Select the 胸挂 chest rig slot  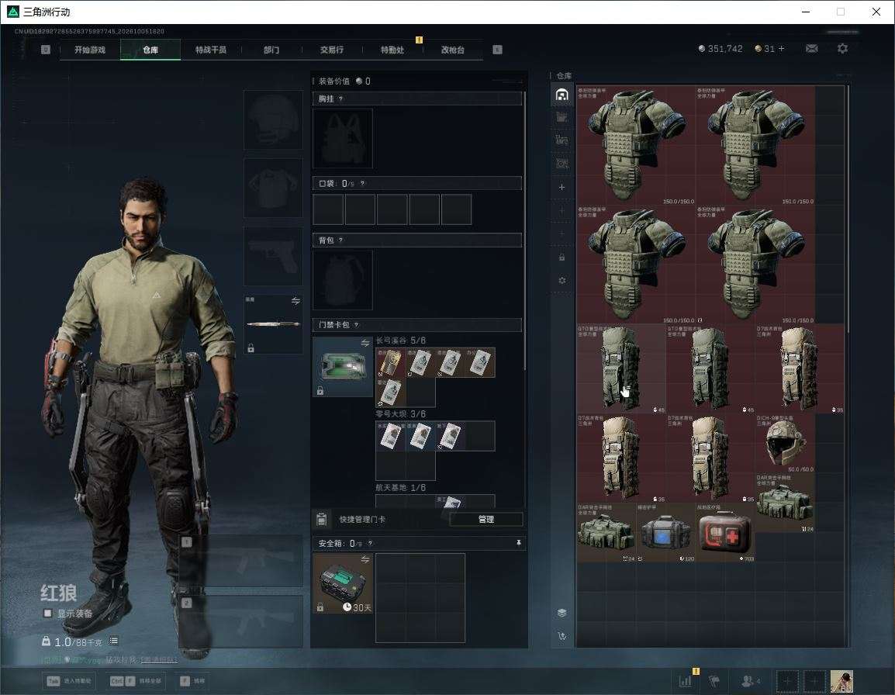coord(343,138)
